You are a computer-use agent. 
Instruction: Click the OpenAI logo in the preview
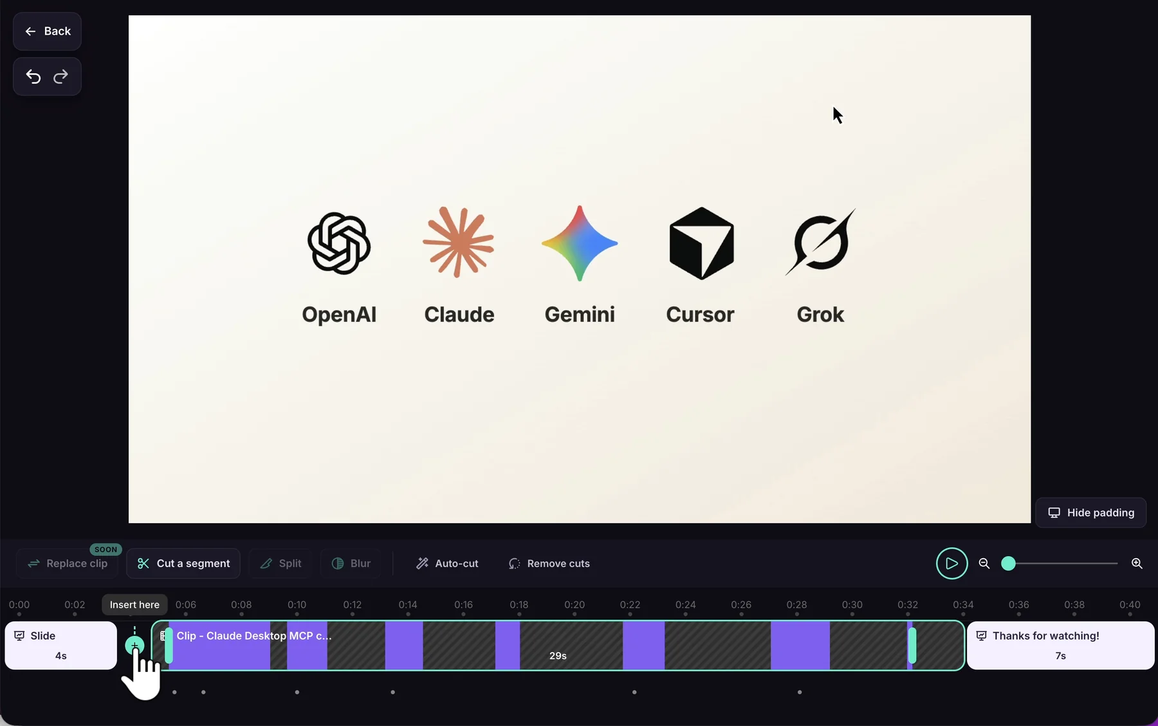[x=339, y=243]
